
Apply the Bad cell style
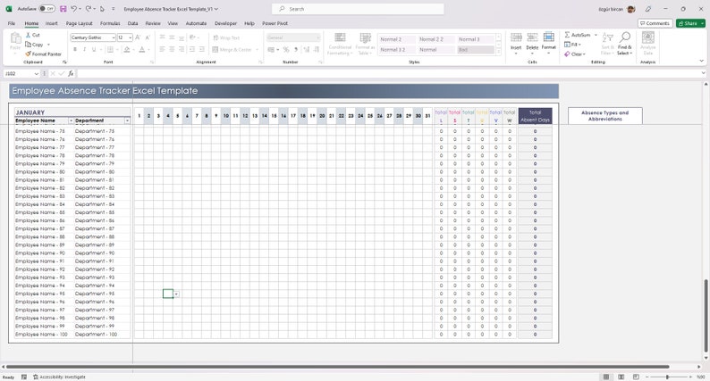[476, 50]
